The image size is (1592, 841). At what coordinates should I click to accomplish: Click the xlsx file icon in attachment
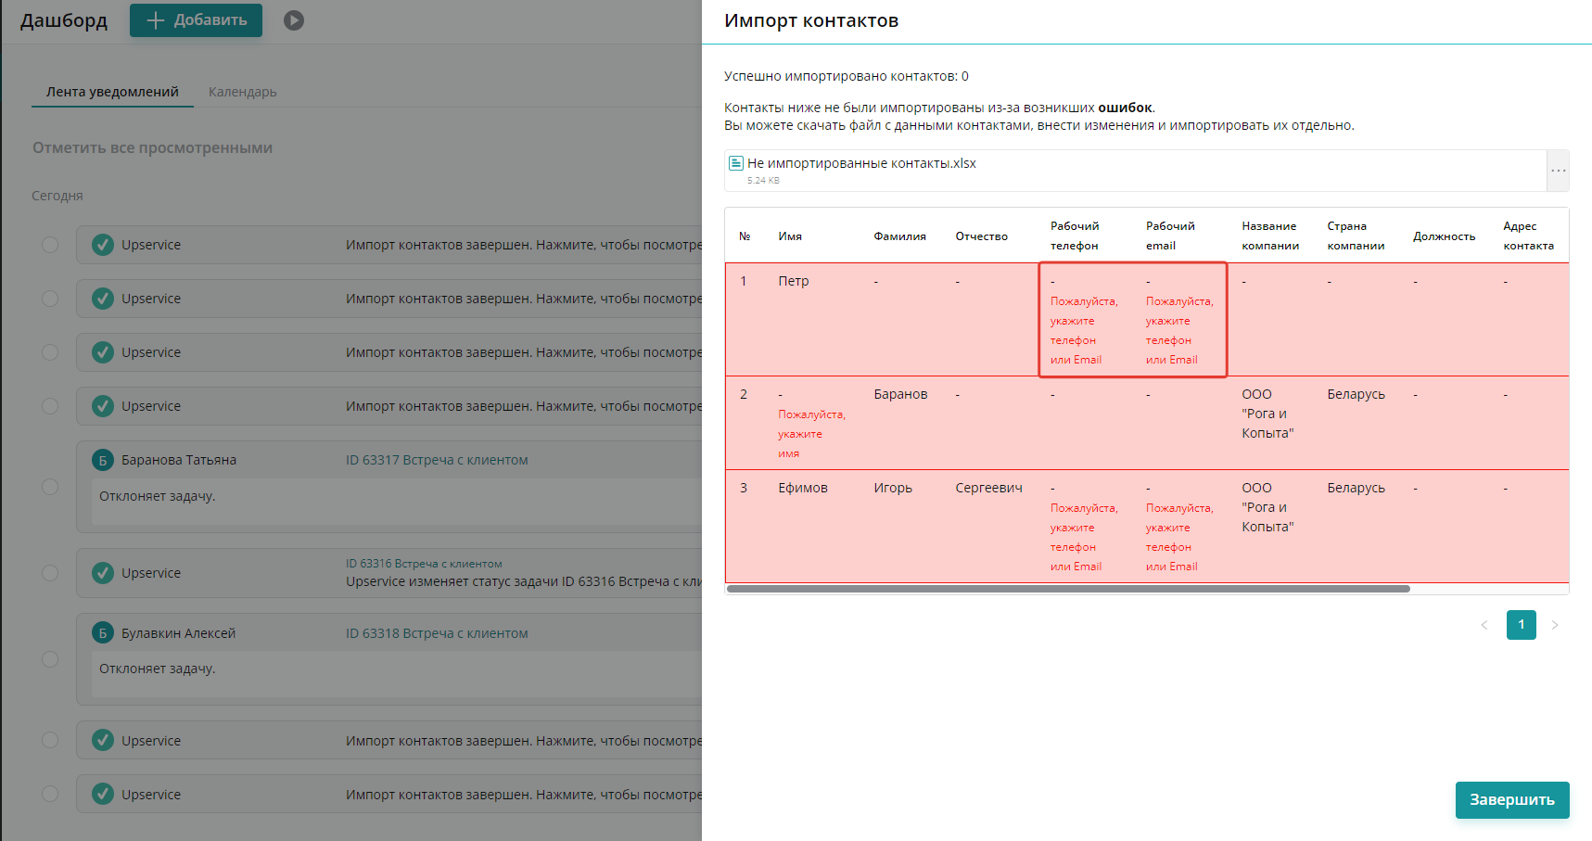pos(736,163)
